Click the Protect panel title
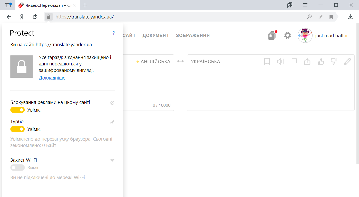The image size is (359, 197). [x=22, y=33]
